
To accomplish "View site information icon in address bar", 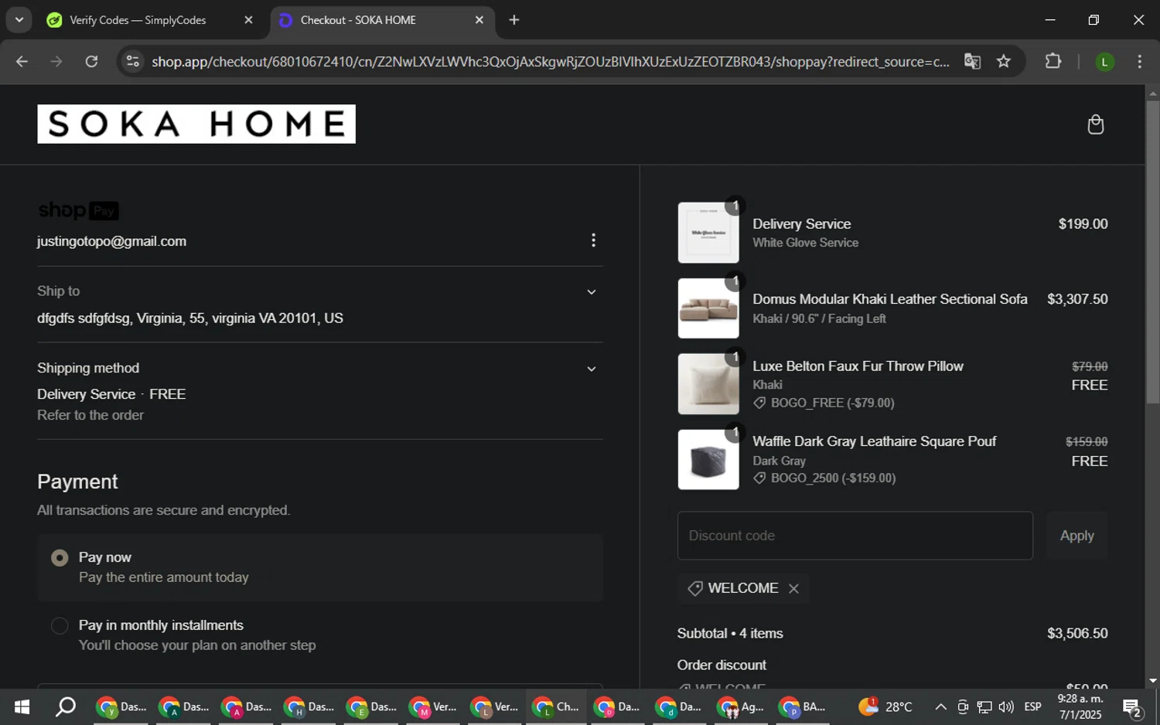I will coord(133,61).
